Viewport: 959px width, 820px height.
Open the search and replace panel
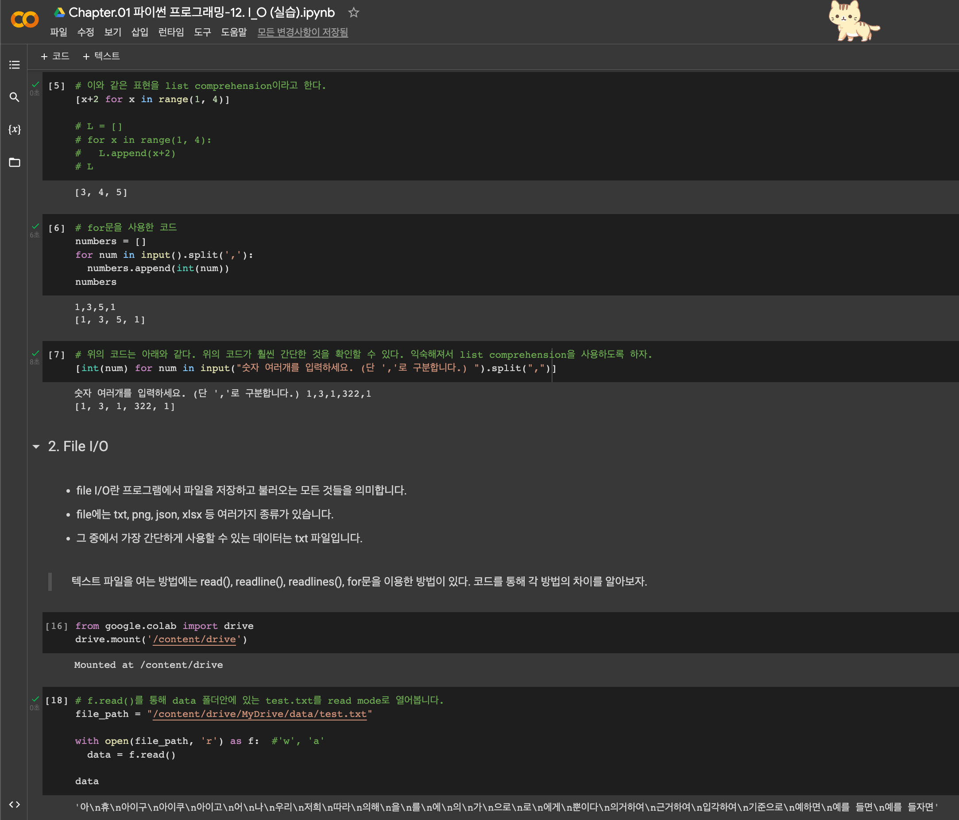(14, 97)
